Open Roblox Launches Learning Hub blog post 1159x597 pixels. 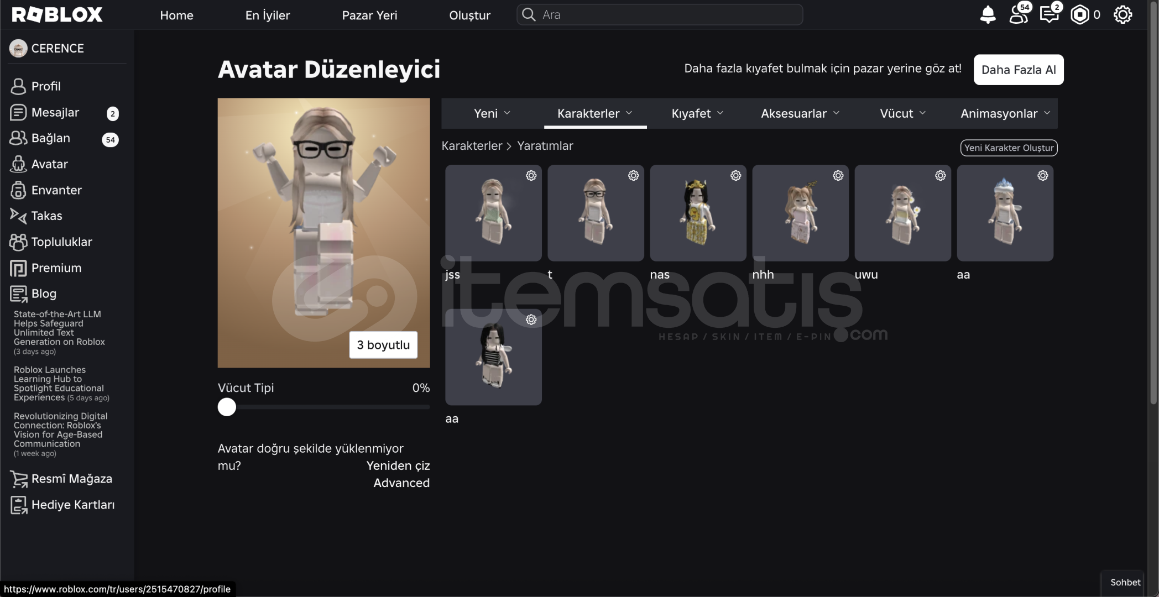tap(61, 384)
